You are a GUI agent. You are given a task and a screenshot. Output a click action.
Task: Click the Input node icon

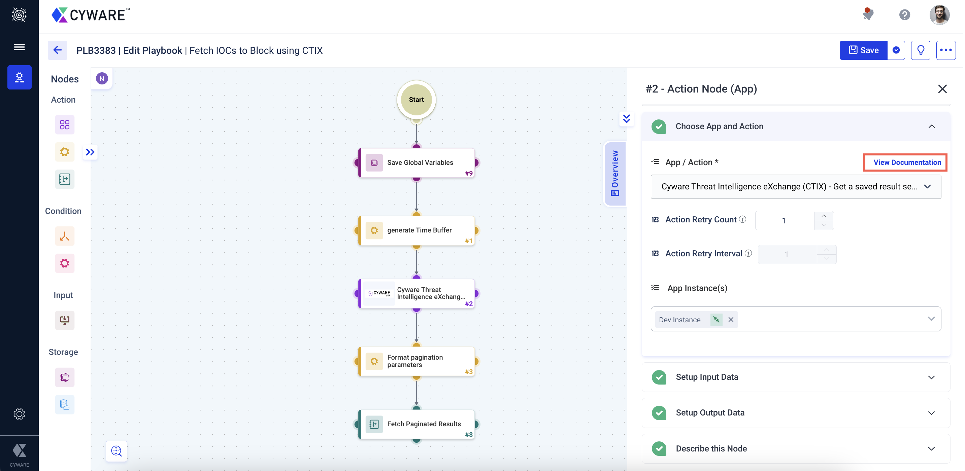click(x=64, y=320)
